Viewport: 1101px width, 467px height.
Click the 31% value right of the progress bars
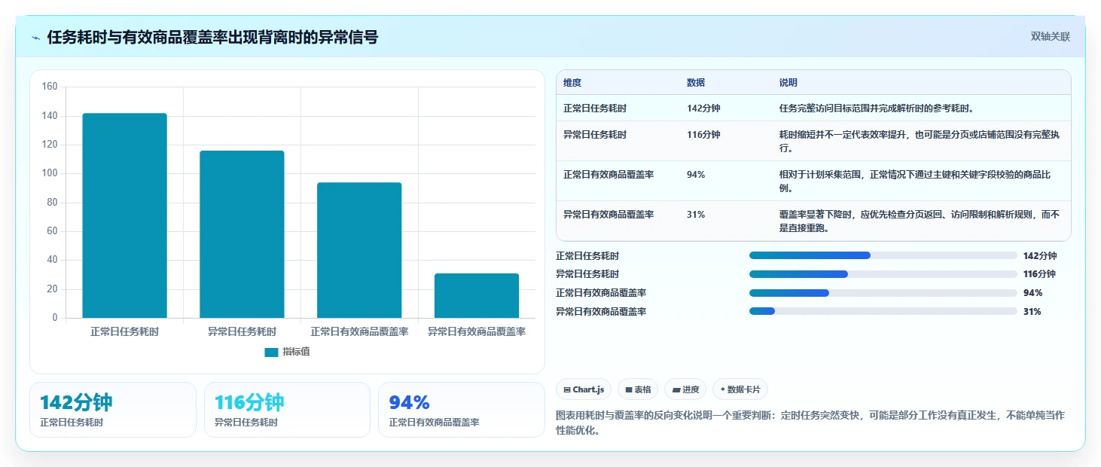[1032, 312]
